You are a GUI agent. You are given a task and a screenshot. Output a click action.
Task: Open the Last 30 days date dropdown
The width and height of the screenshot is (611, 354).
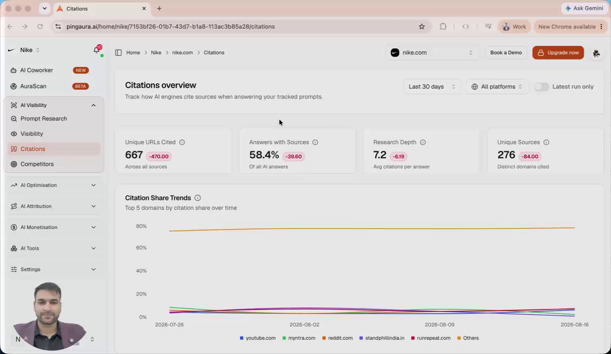[x=432, y=87]
